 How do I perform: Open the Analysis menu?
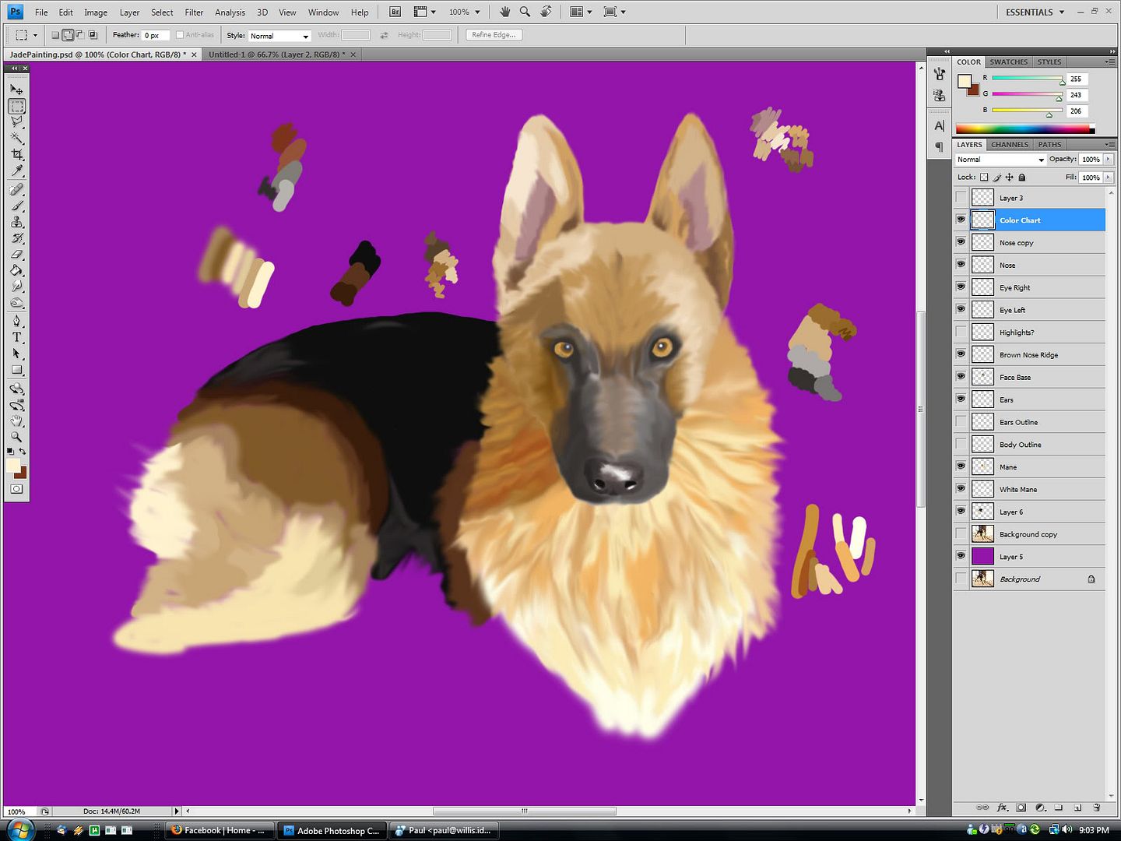tap(230, 12)
